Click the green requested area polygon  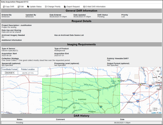pyautogui.click(x=81, y=96)
